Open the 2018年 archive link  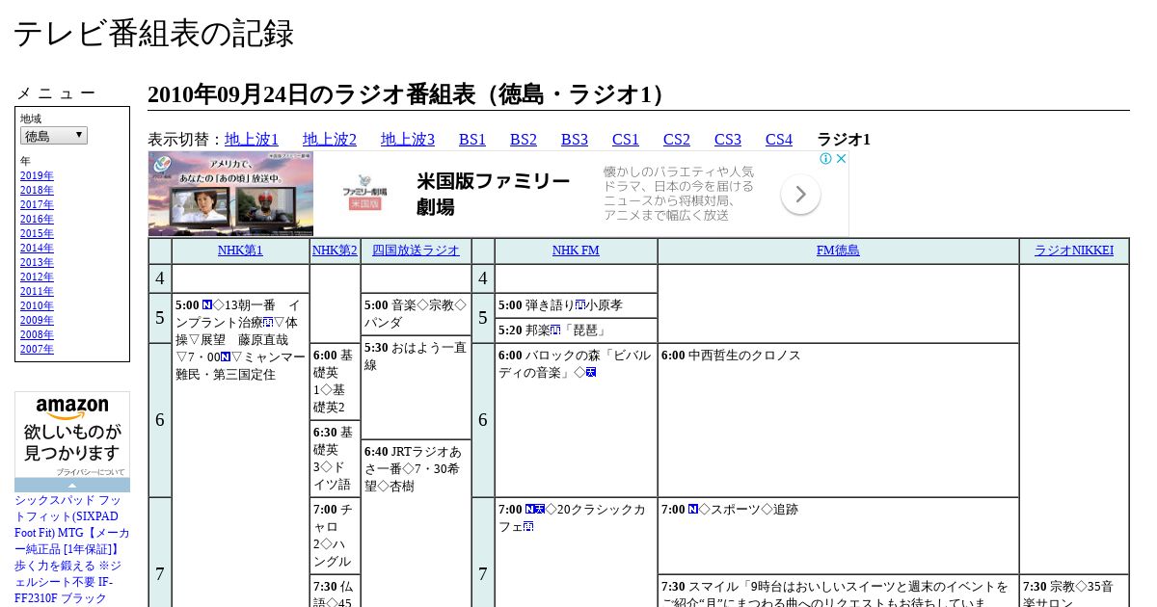point(37,190)
